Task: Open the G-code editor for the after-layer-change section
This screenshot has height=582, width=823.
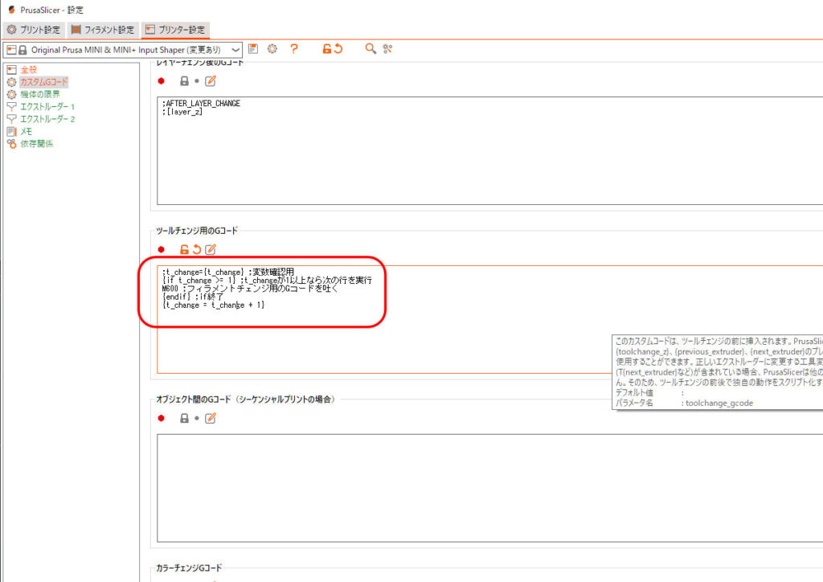Action: [x=211, y=81]
